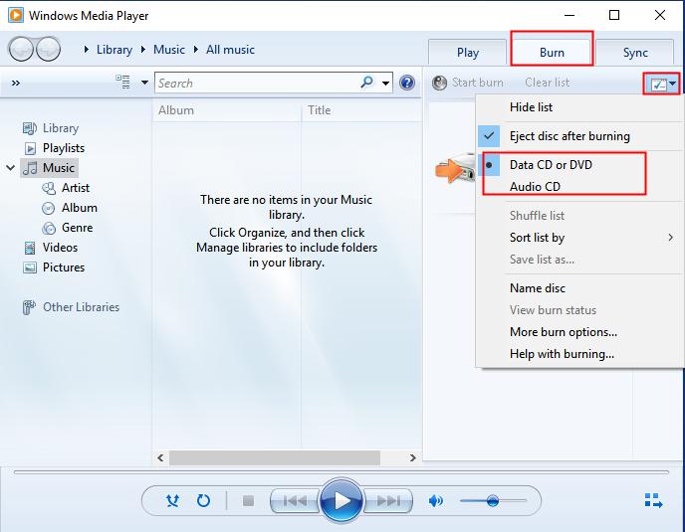Turn on shuffle in playback controls
685x532 pixels.
coord(172,500)
